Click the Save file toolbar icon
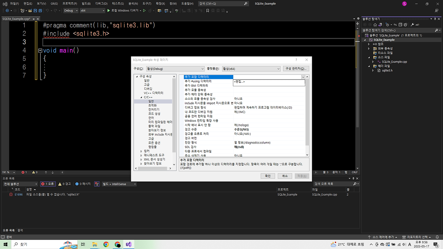 point(35,11)
